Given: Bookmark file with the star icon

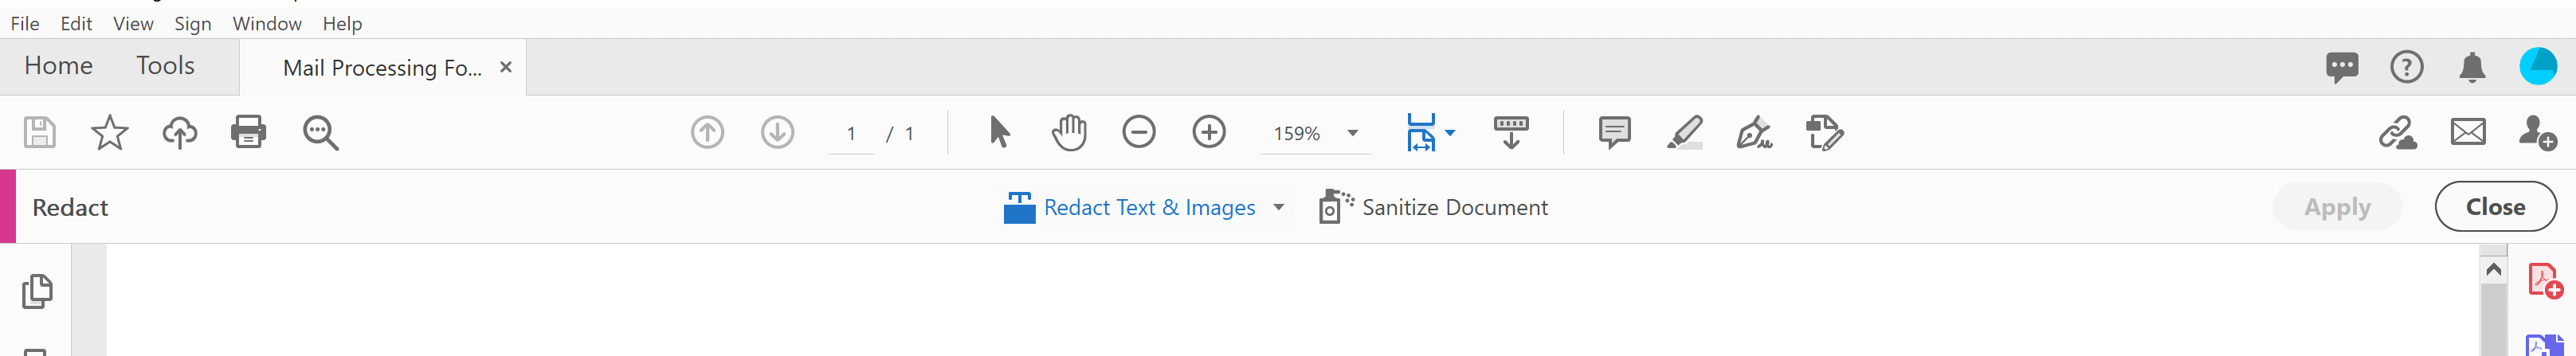Looking at the screenshot, I should tap(109, 132).
